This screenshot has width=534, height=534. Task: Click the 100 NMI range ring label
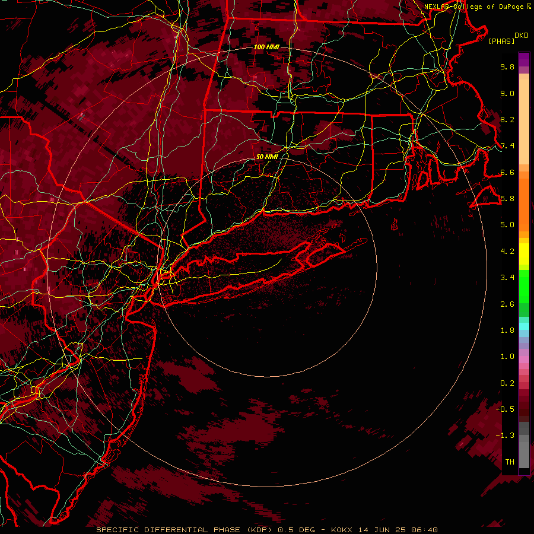click(266, 47)
